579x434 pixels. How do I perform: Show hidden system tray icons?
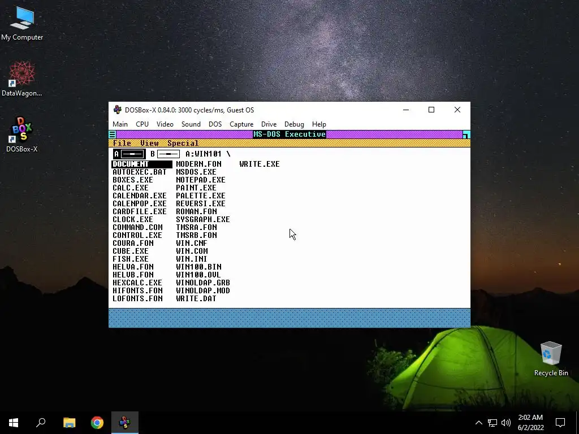click(478, 423)
